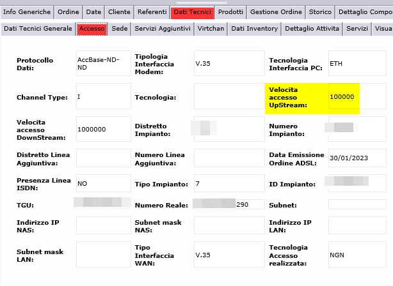This screenshot has height=286, width=393.
Task: Show the Storico tab
Action: point(320,12)
